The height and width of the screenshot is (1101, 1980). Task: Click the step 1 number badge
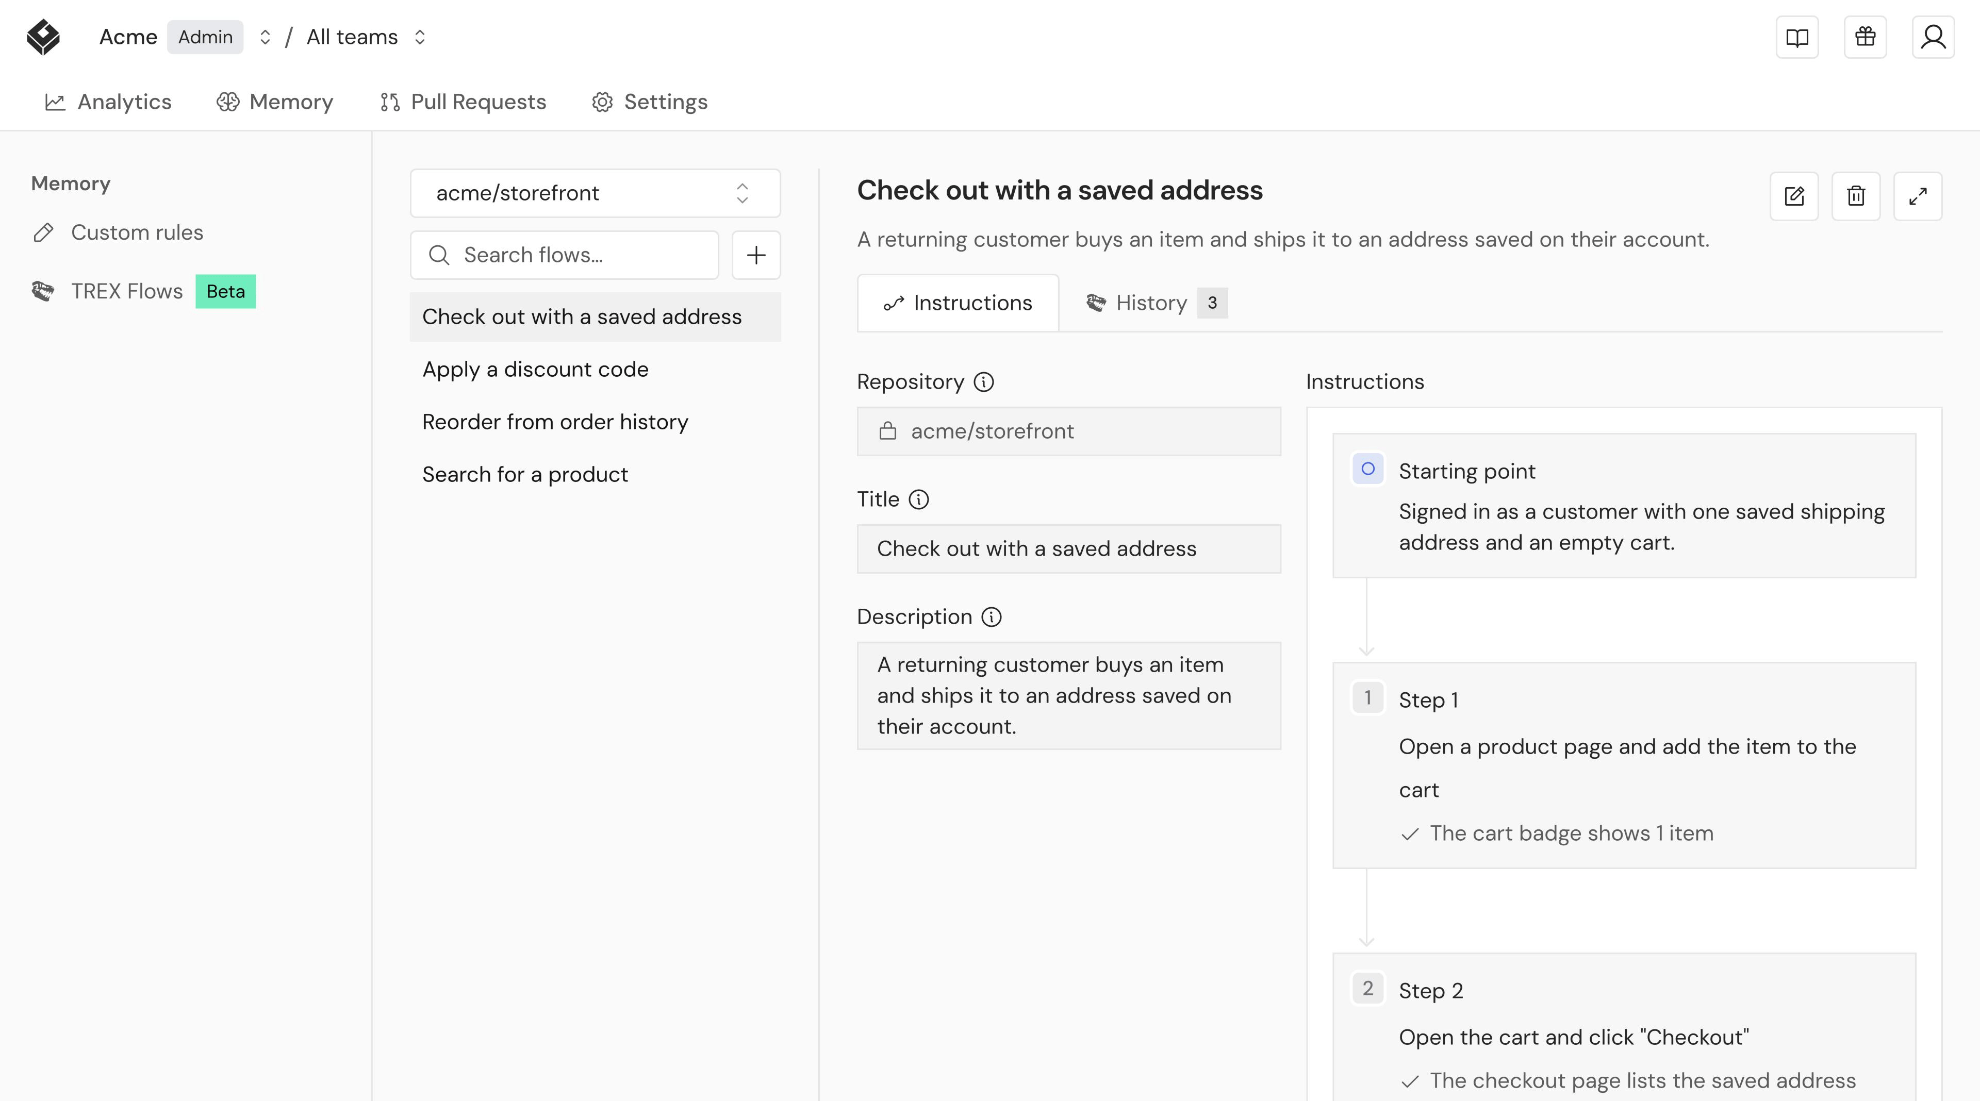[1367, 697]
